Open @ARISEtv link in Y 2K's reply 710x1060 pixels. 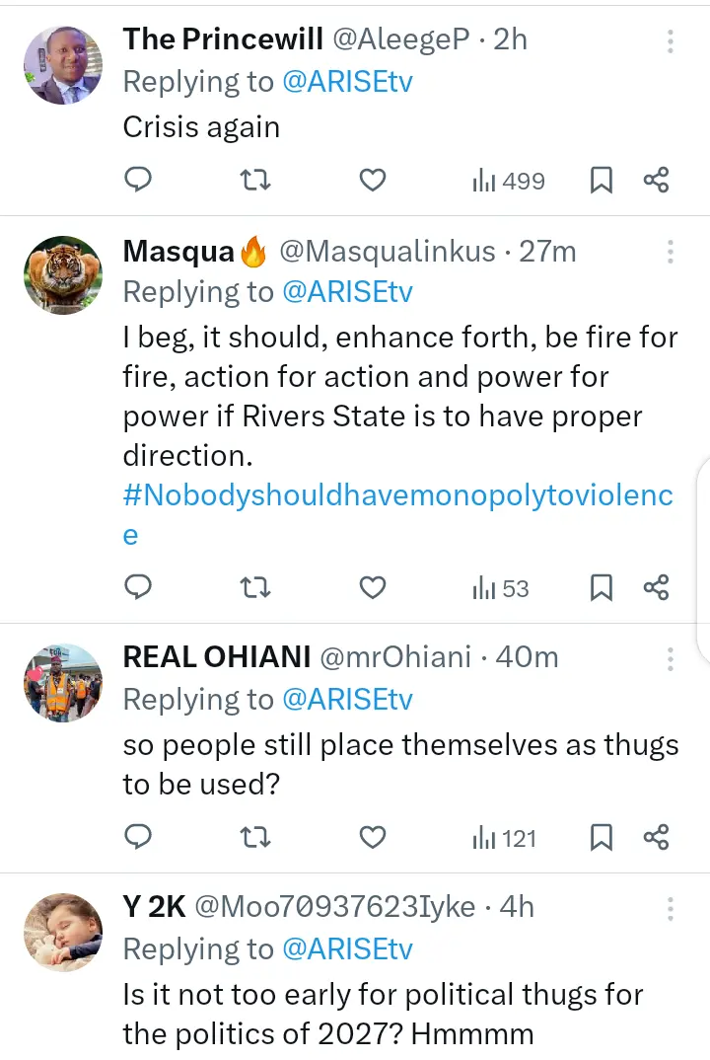(x=347, y=948)
